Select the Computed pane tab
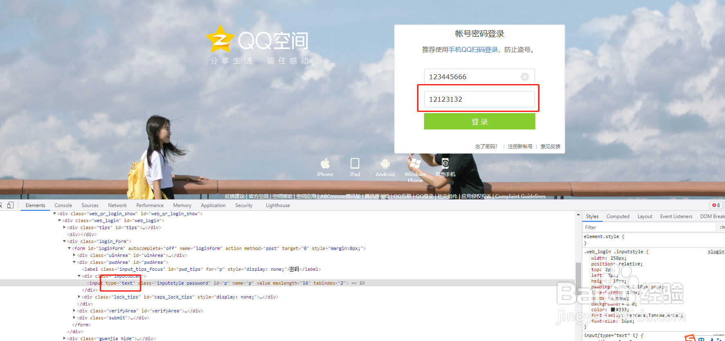 click(x=618, y=216)
